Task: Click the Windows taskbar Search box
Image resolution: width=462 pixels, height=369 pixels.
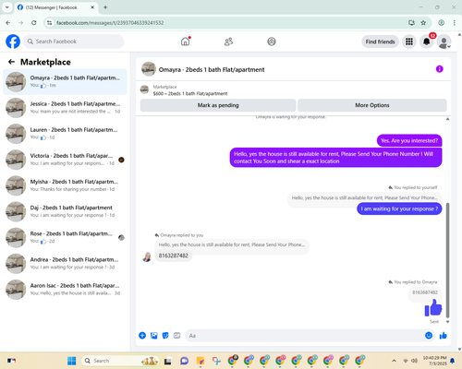Action: click(120, 361)
